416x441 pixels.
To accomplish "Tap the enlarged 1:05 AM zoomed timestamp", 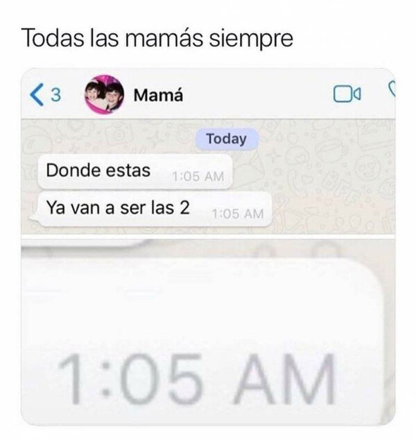I will coord(197,379).
